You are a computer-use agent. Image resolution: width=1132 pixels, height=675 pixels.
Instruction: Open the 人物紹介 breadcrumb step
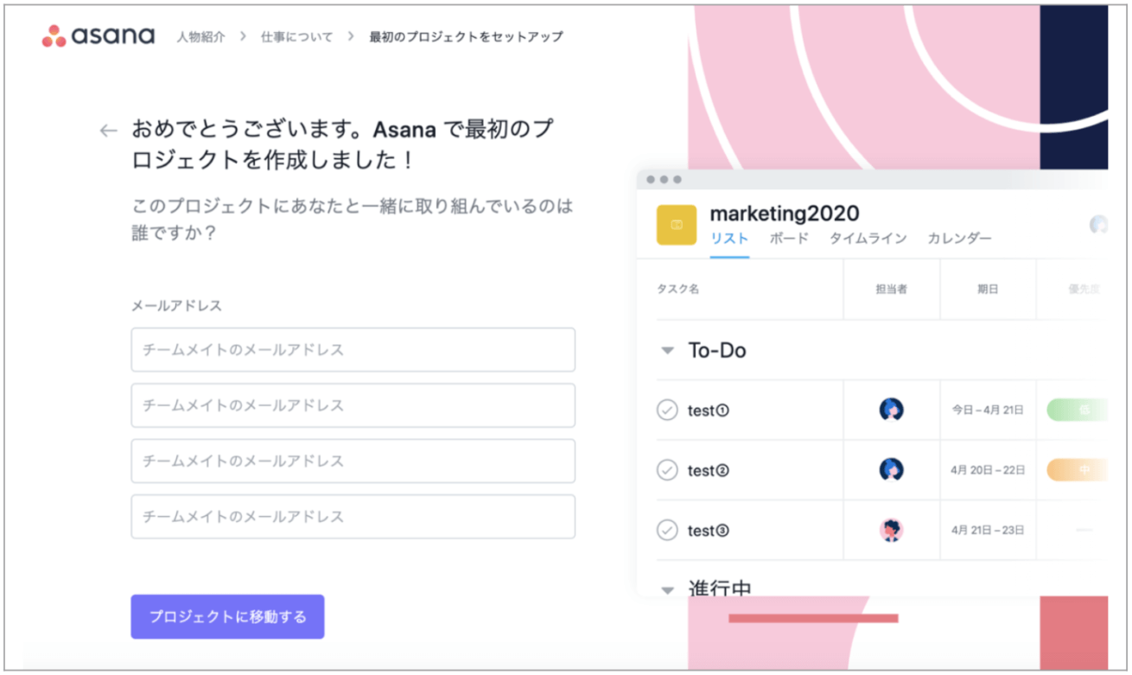(201, 36)
